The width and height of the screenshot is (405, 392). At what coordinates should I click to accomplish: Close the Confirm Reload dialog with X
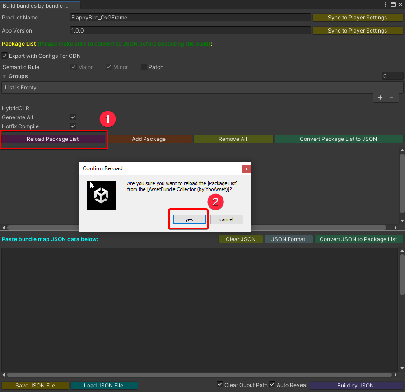246,168
